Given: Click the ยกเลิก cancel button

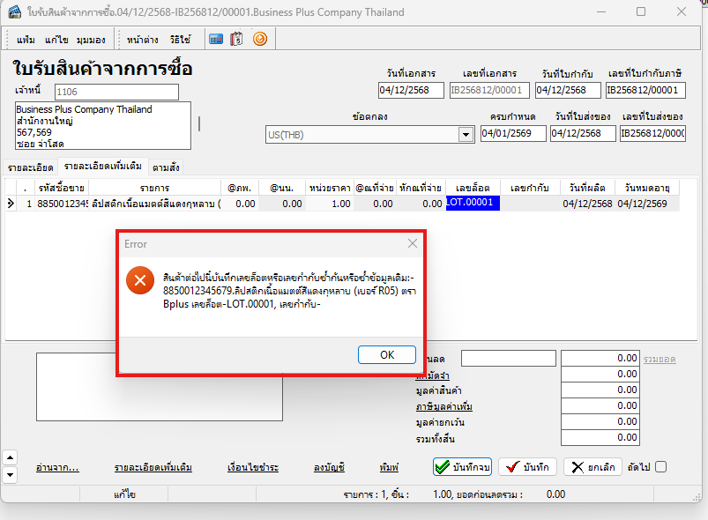Looking at the screenshot, I should (x=592, y=467).
